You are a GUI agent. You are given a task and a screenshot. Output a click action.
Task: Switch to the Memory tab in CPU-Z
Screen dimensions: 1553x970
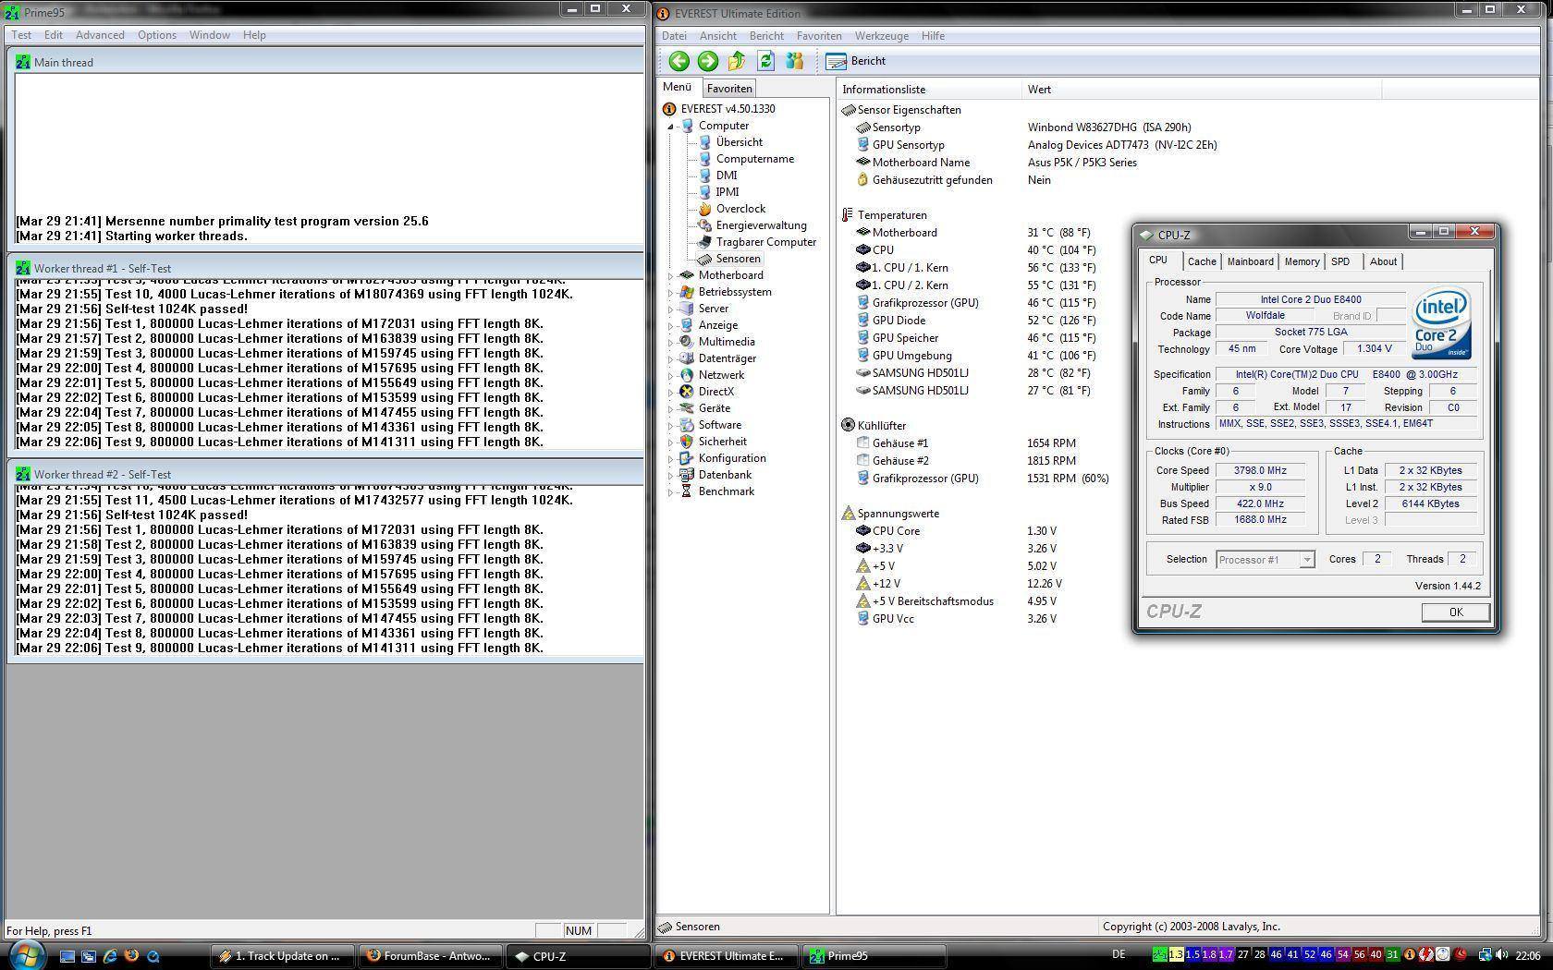(1302, 261)
